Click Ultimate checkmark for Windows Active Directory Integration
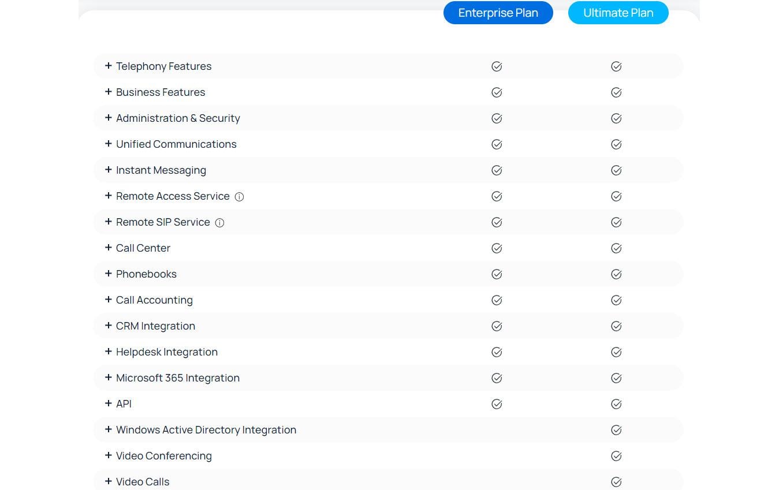Image resolution: width=779 pixels, height=490 pixels. pyautogui.click(x=616, y=430)
